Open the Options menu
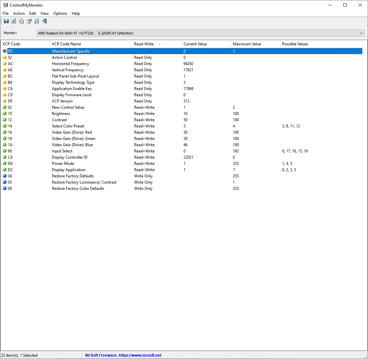Viewport: 368px width, 359px height. click(60, 13)
